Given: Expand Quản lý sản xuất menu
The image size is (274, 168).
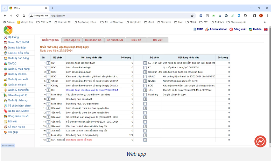Looking at the screenshot, I should (x=17, y=79).
